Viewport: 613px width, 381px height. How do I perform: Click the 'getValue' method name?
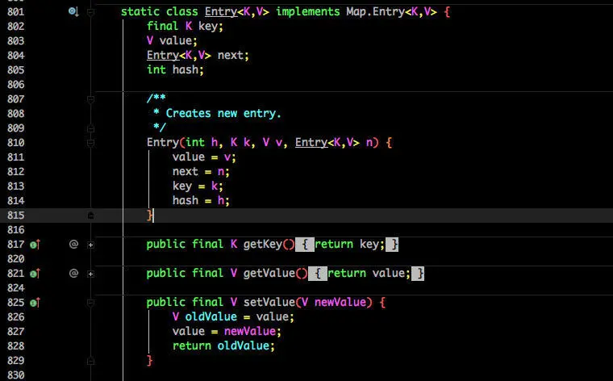(269, 274)
